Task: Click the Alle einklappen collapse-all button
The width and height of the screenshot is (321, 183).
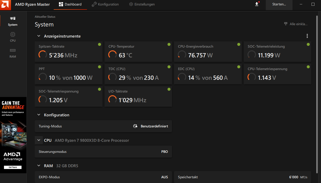Action: click(x=296, y=24)
